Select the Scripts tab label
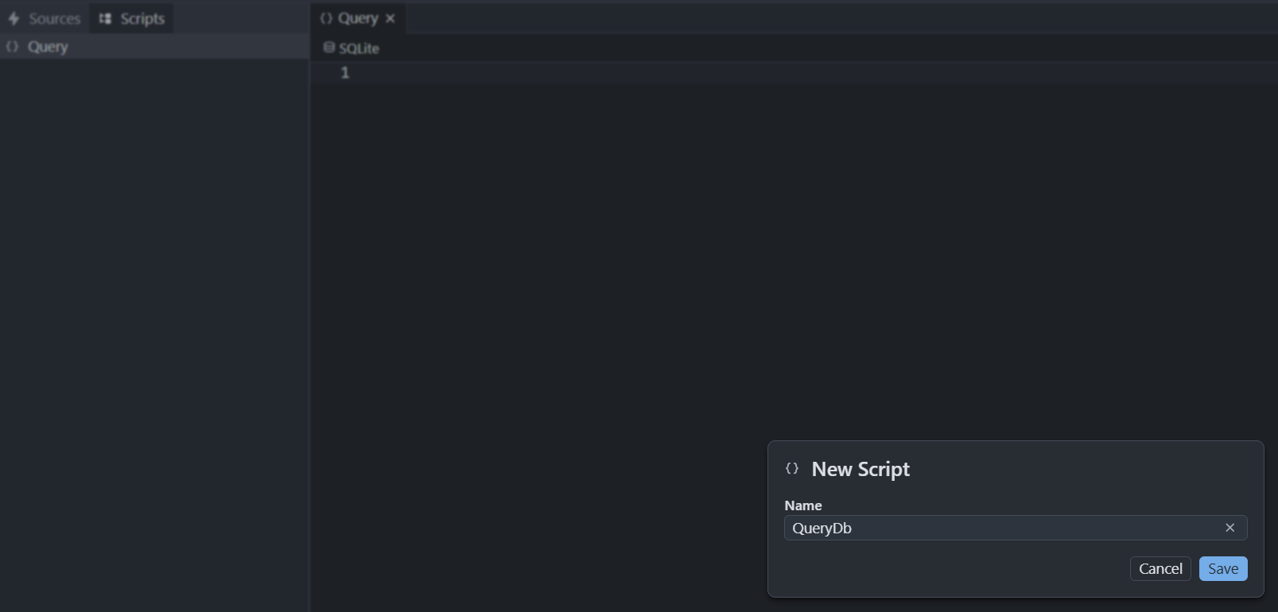Image resolution: width=1278 pixels, height=612 pixels. point(142,18)
